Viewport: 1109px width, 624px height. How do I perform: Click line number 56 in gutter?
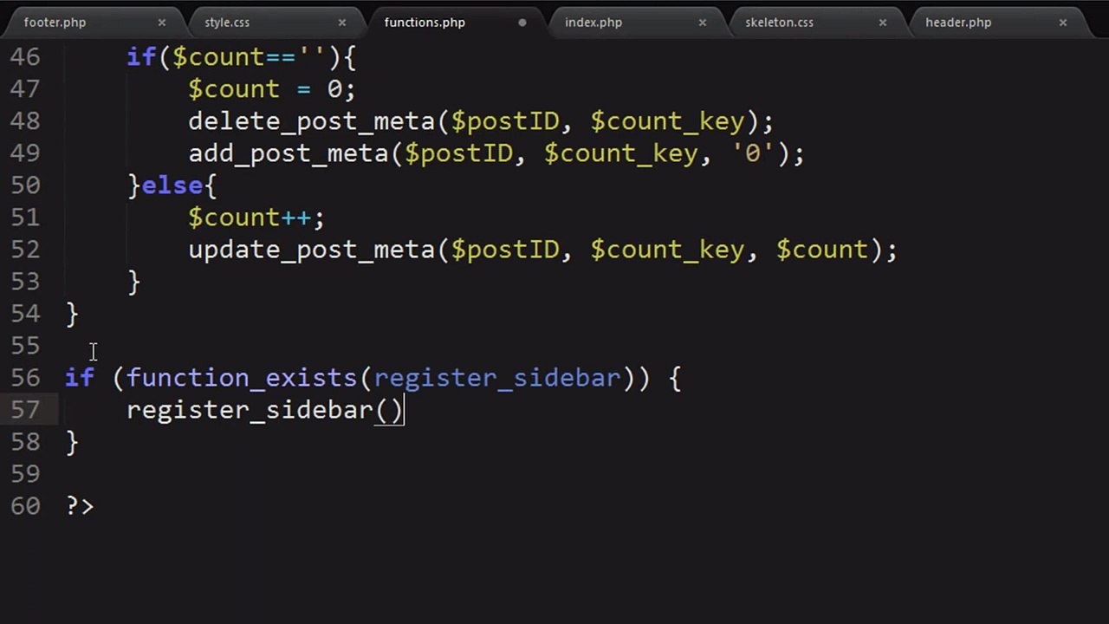[25, 378]
